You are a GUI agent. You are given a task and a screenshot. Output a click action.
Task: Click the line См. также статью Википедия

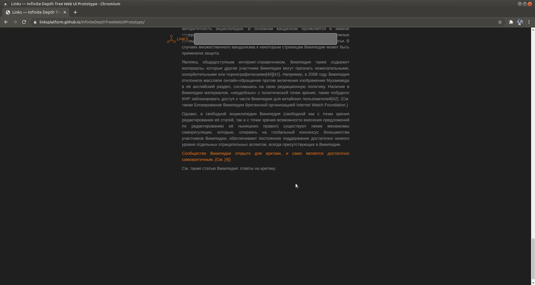tap(229, 168)
